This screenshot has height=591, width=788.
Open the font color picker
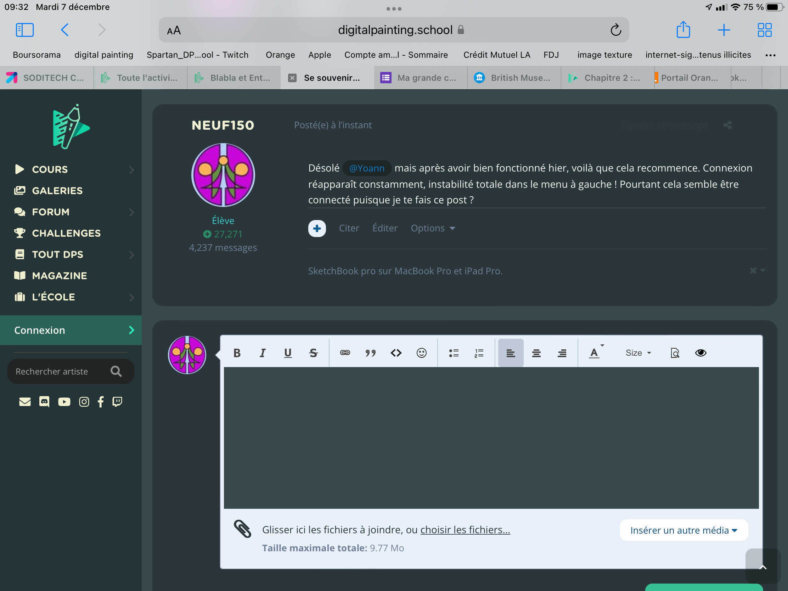[x=595, y=353]
